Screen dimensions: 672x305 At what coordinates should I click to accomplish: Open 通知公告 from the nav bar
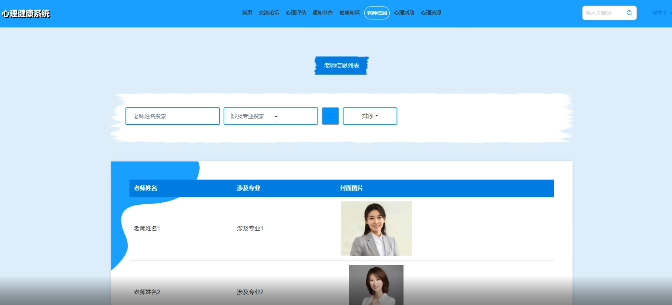point(322,13)
